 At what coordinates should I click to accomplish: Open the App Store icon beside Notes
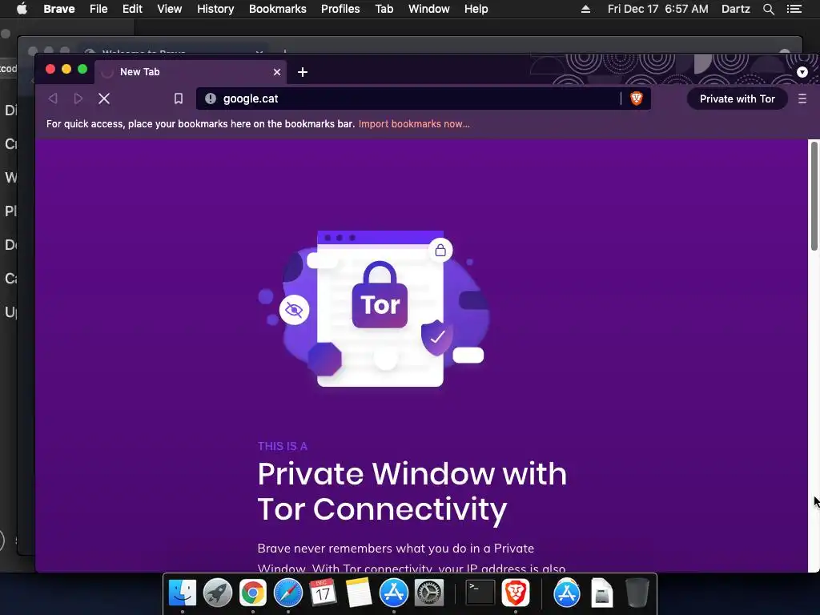[x=393, y=593]
